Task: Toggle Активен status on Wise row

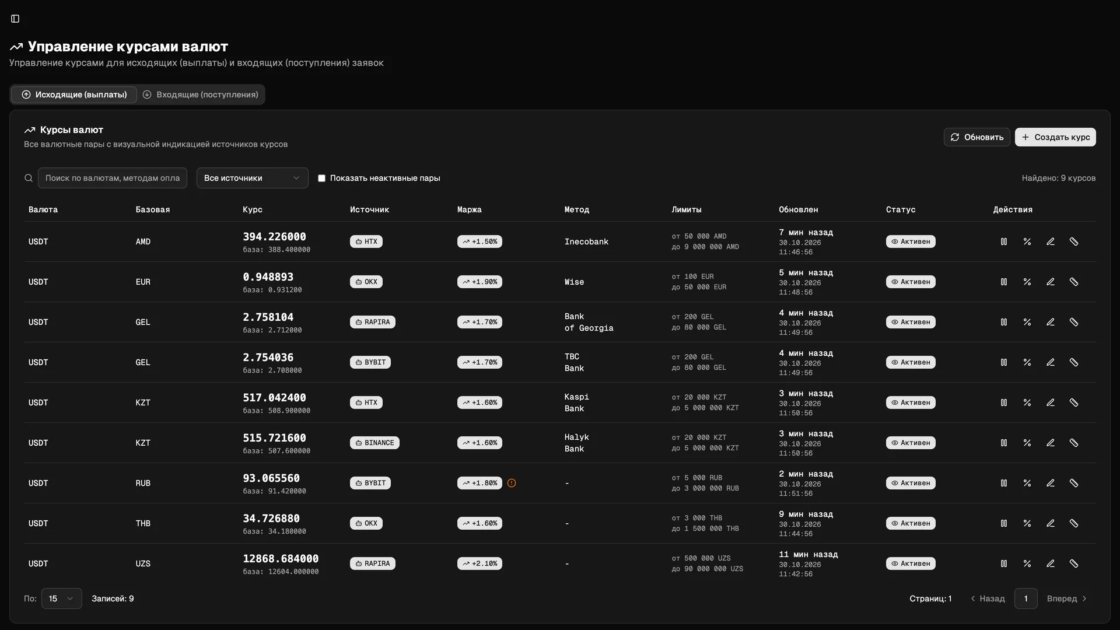Action: click(x=911, y=282)
